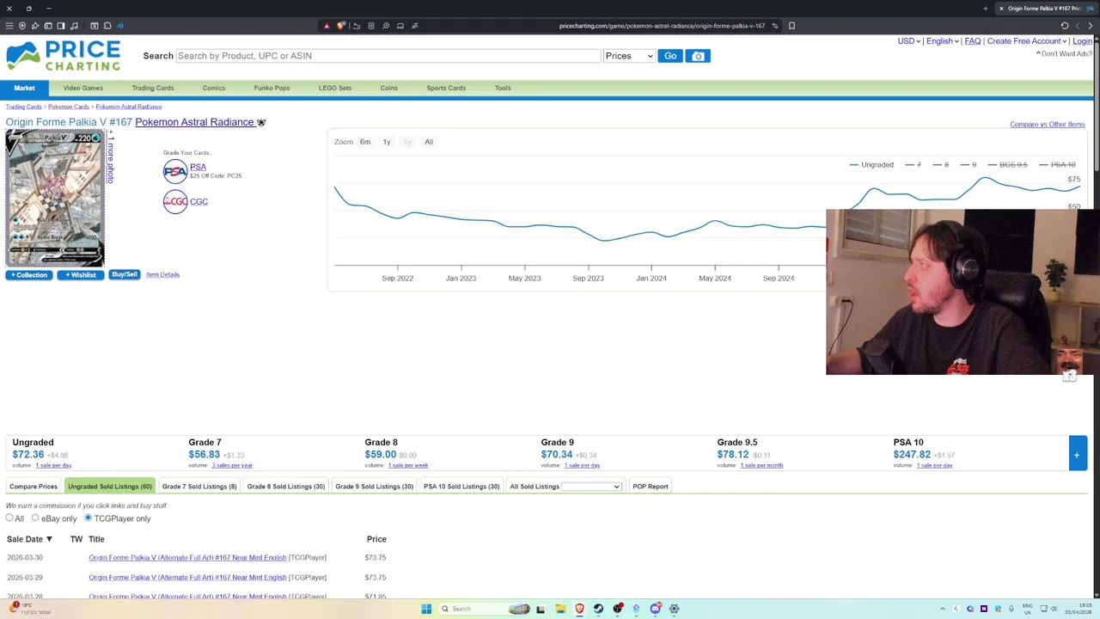Open the Item Details link
Screen dimensions: 1100x619
coord(162,274)
